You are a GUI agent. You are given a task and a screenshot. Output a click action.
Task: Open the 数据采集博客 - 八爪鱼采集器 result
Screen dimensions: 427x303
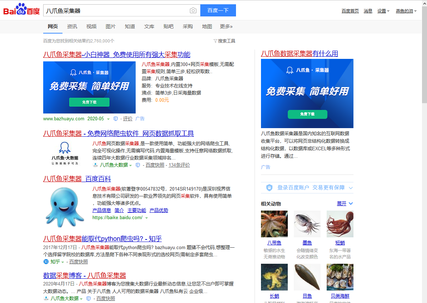pyautogui.click(x=85, y=276)
